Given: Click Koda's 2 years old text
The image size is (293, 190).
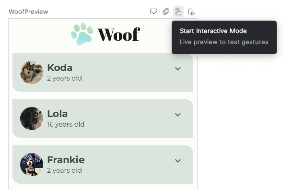Looking at the screenshot, I should click(x=64, y=78).
